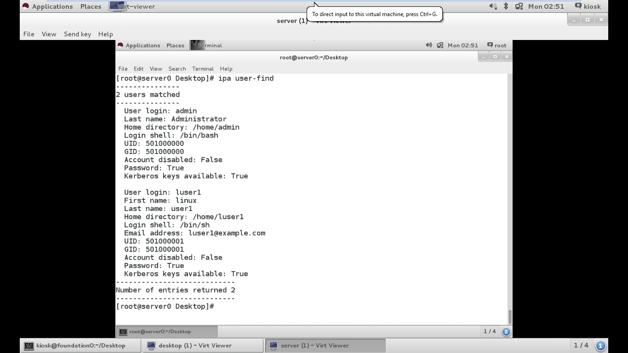Open the terminal File menu

(x=123, y=68)
